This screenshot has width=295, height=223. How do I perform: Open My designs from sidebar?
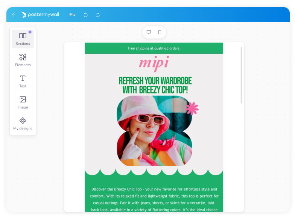pyautogui.click(x=23, y=124)
